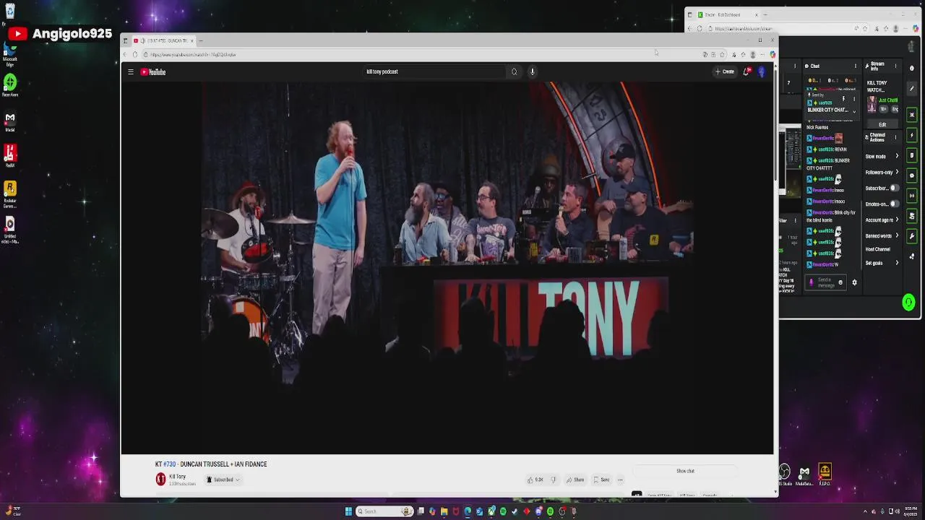
Task: Open chat settings gear in Kick dashboard
Action: click(x=854, y=282)
